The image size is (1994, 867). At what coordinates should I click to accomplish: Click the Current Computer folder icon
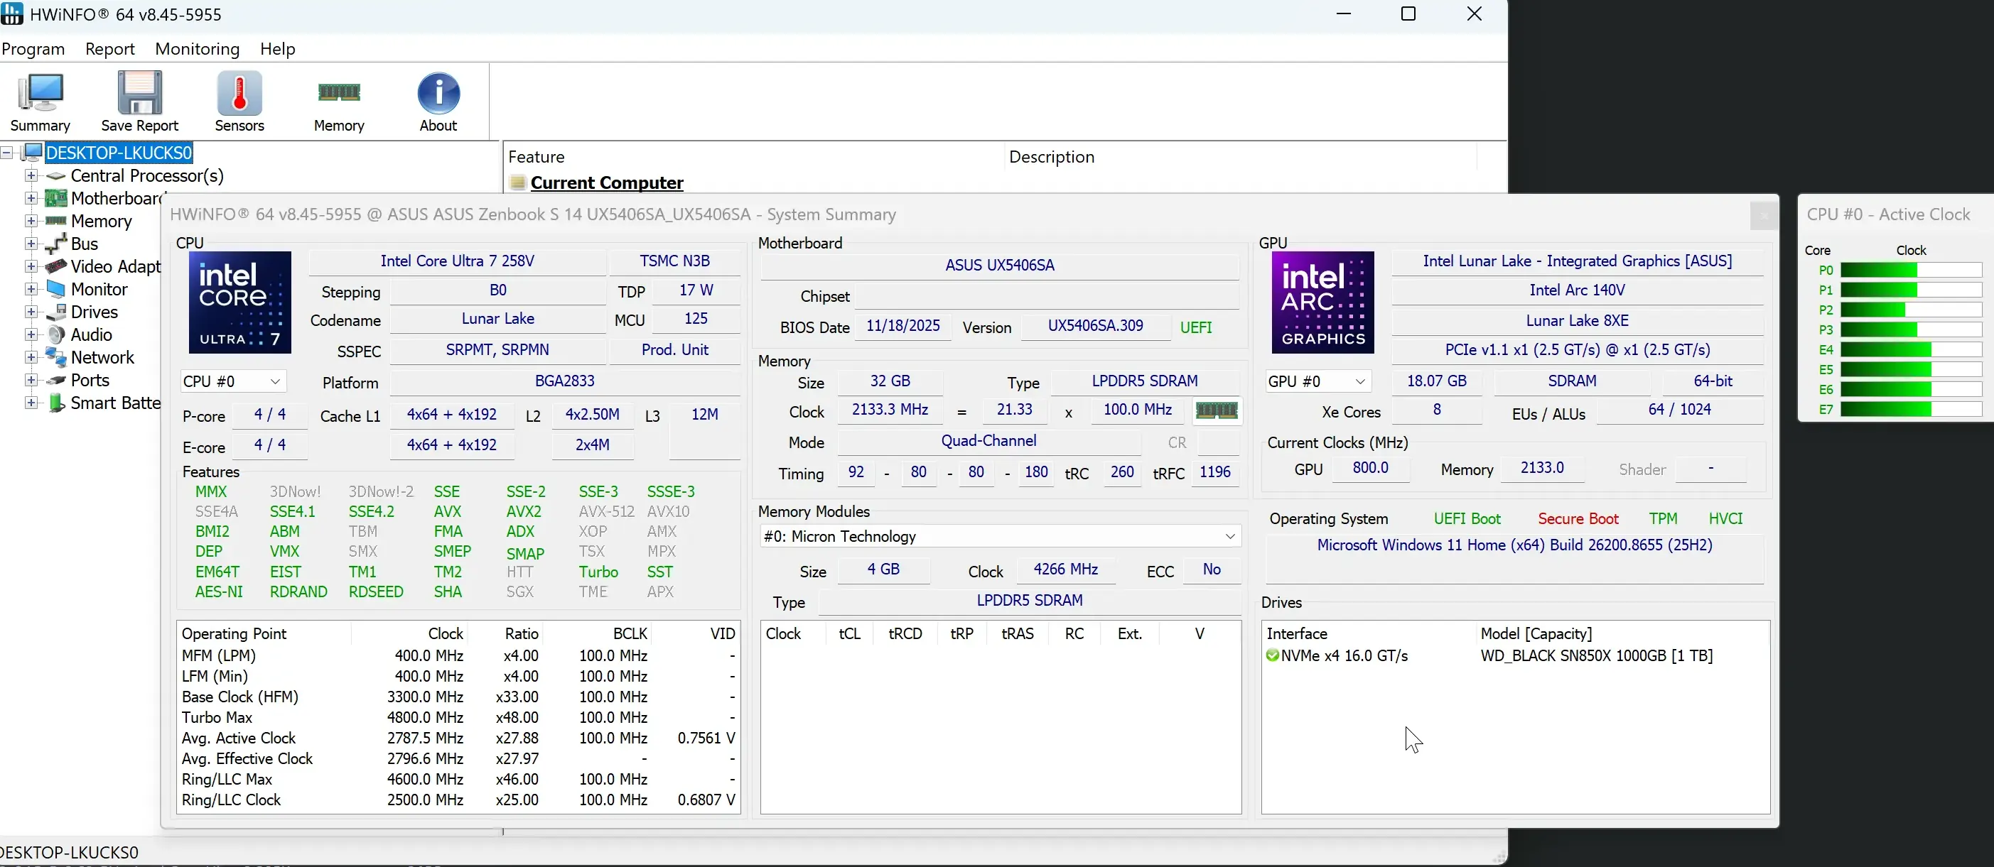pyautogui.click(x=518, y=183)
